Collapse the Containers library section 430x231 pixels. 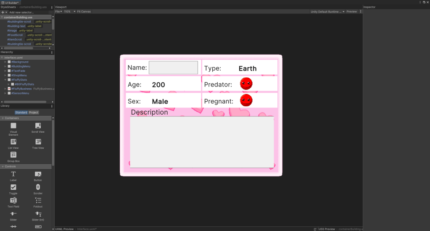(3, 118)
